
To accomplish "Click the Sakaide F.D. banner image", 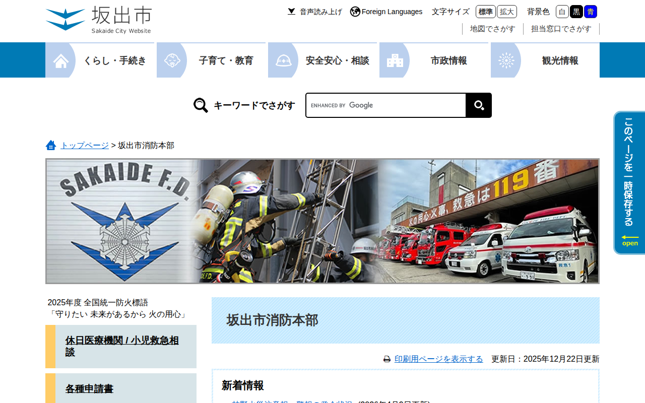I will (x=322, y=221).
